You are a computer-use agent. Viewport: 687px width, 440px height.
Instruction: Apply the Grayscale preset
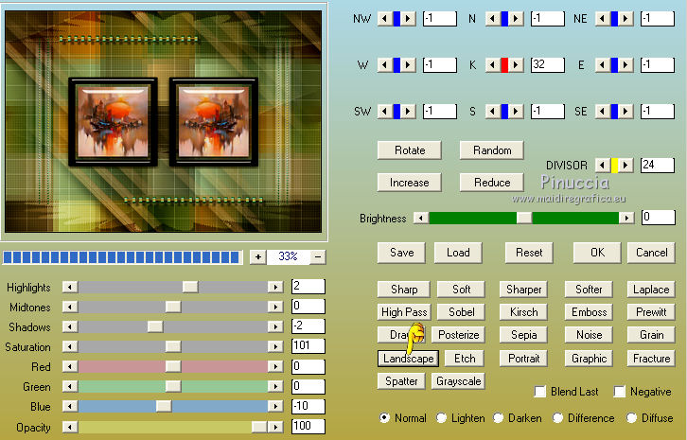click(458, 381)
